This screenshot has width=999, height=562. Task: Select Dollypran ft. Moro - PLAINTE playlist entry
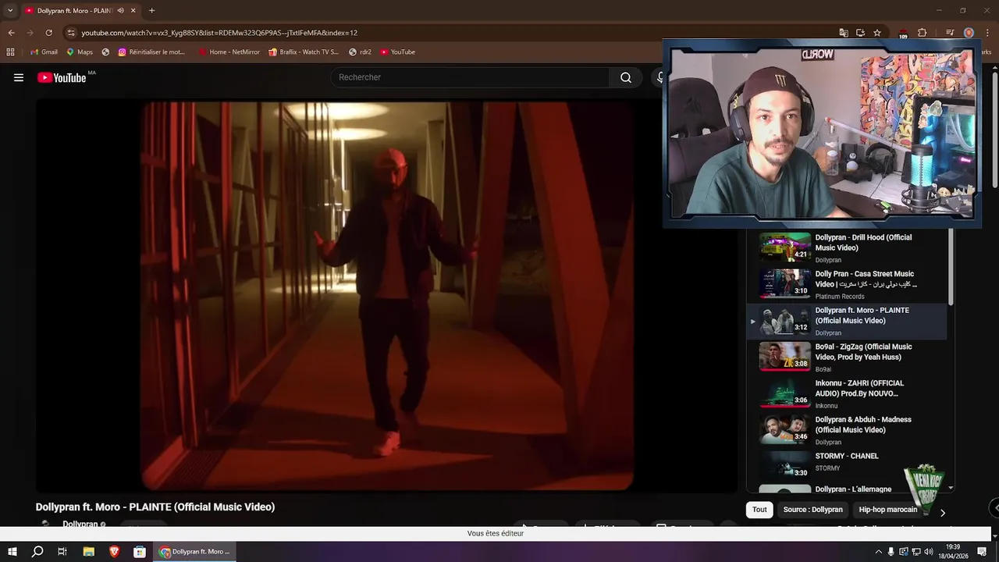click(847, 321)
